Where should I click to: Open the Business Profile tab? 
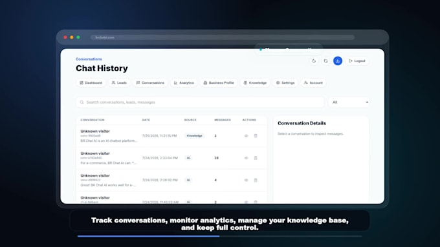[219, 83]
